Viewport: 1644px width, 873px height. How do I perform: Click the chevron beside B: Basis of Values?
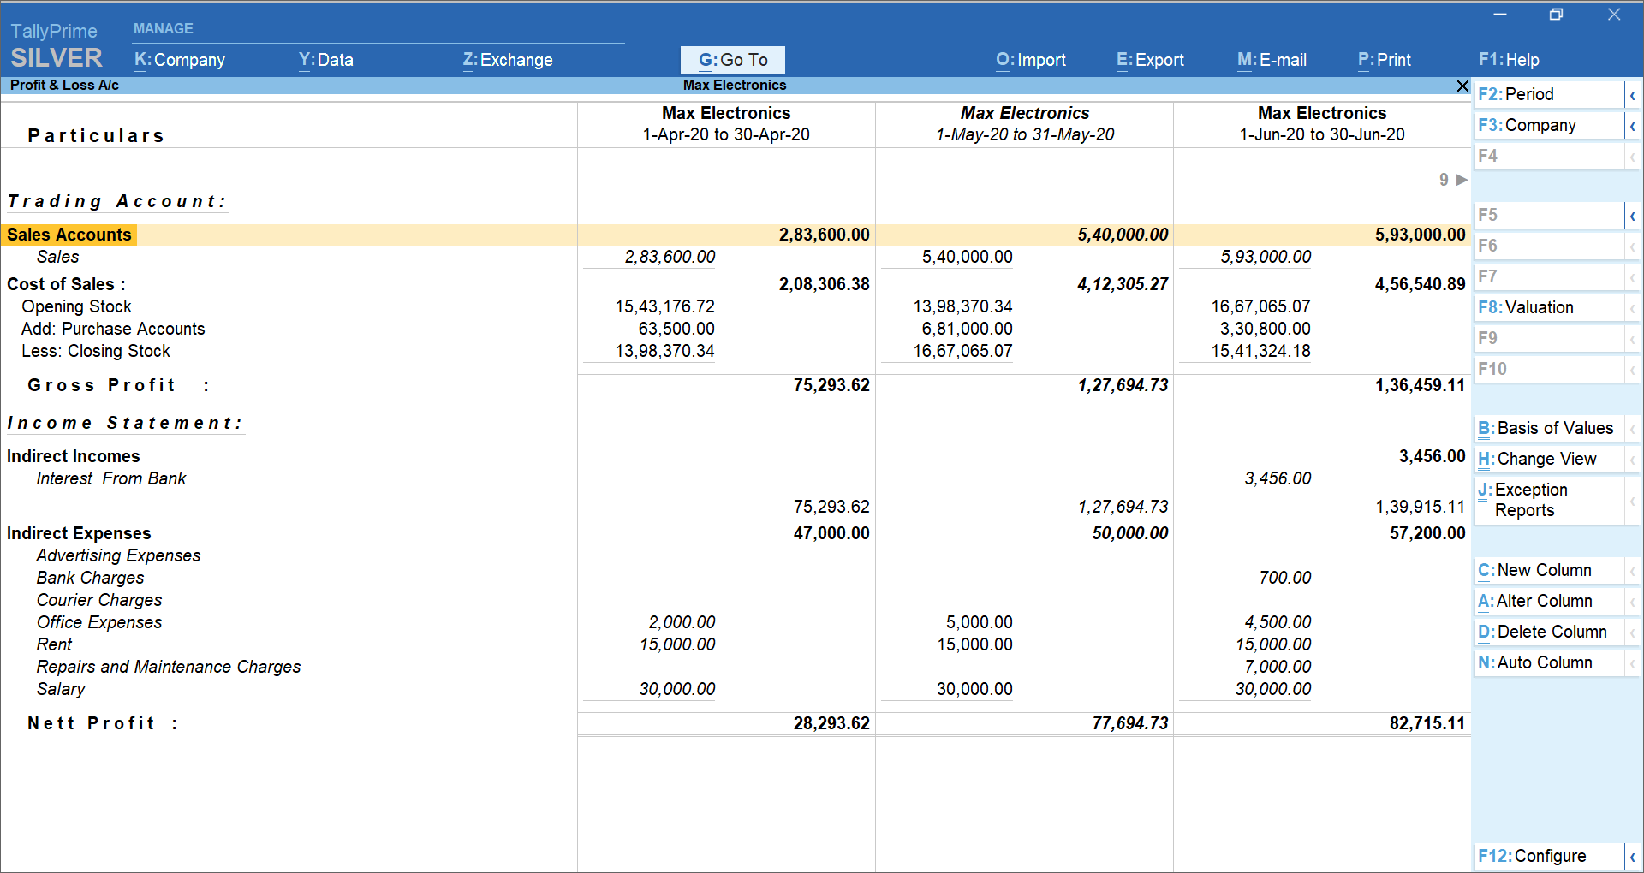click(1634, 428)
